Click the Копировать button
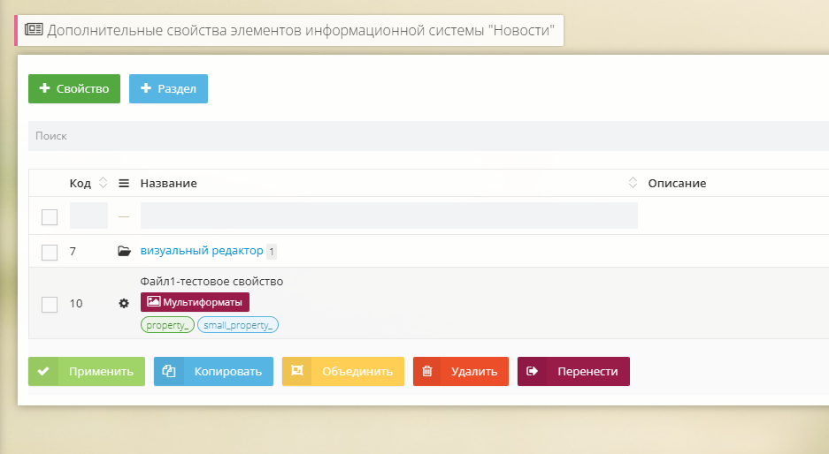Viewport: 829px width, 454px height. 213,372
